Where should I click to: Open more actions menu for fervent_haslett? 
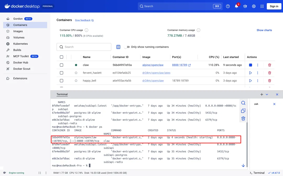258,73
